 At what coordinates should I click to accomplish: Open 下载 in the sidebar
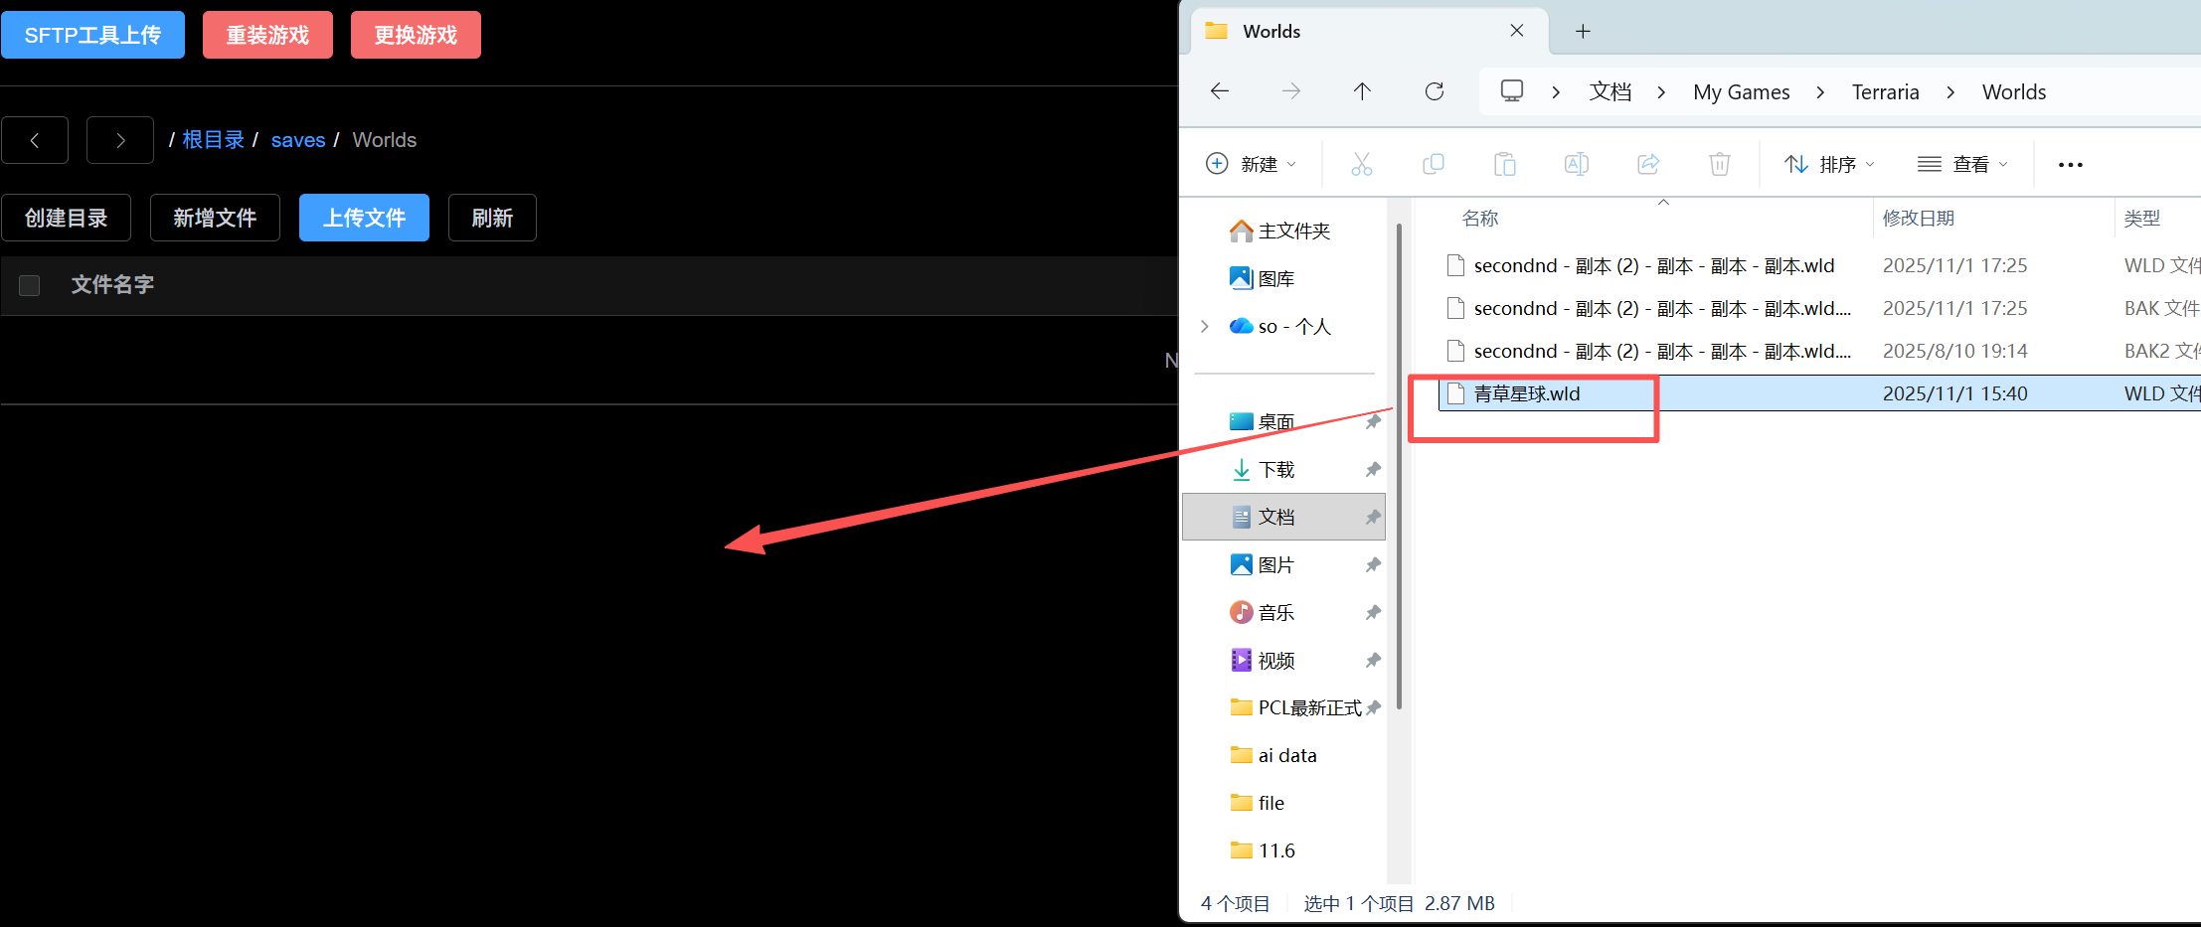click(1275, 469)
